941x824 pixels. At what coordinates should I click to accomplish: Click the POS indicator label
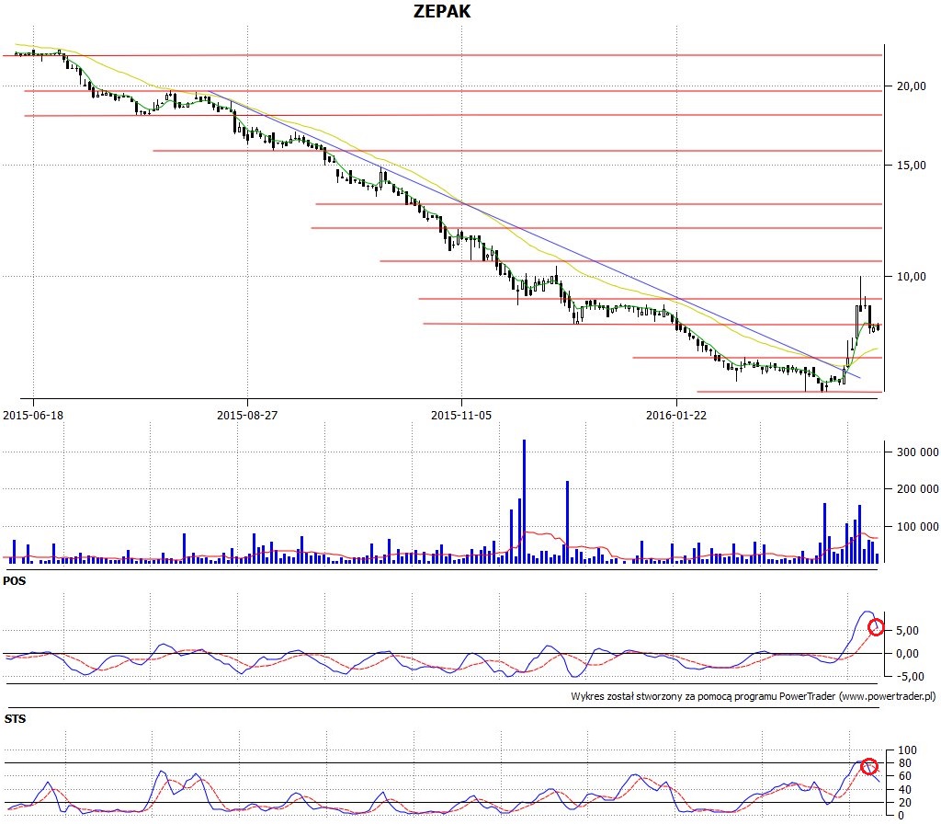point(15,581)
